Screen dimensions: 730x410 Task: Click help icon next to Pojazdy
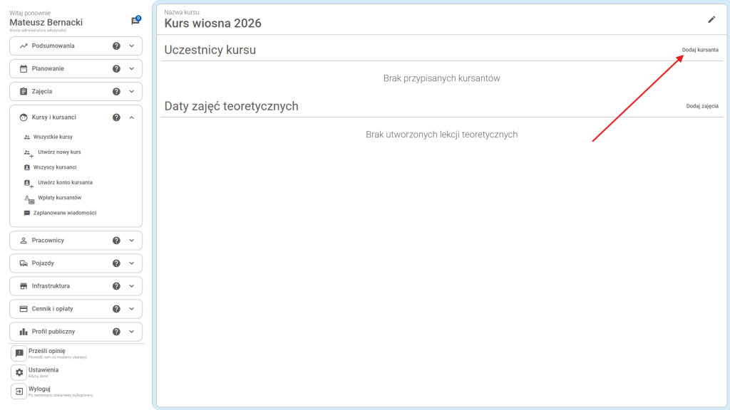click(116, 263)
